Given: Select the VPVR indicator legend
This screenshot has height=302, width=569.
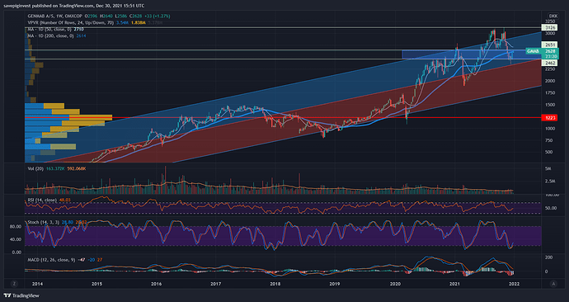Looking at the screenshot, I should 70,22.
